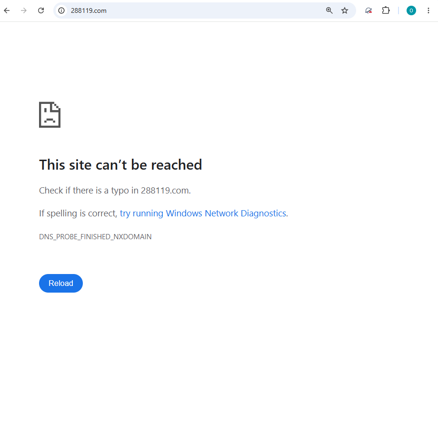The image size is (438, 427).
Task: Expand Chrome's three-dot menu
Action: pos(428,10)
